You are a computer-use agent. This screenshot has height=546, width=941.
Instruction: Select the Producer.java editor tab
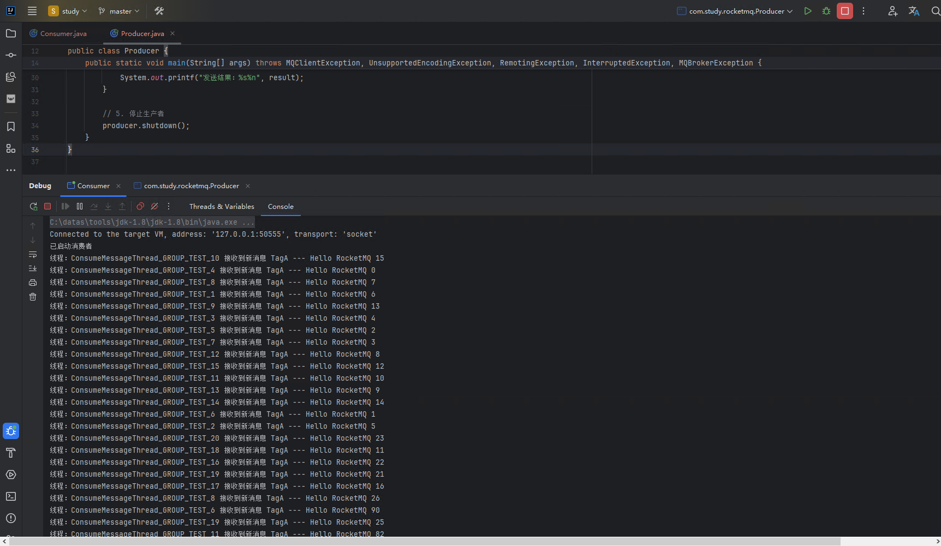pos(137,33)
